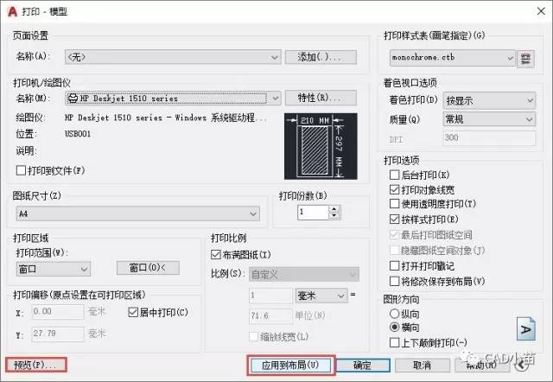
Task: Click the 特性 printer properties button
Action: (321, 98)
